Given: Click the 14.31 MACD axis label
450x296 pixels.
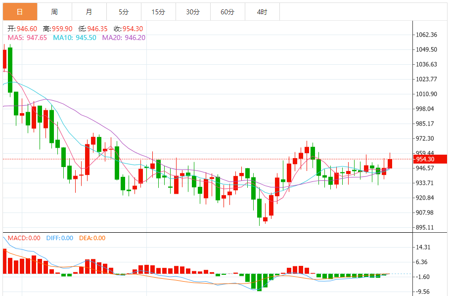Looking at the screenshot, I should point(423,247).
